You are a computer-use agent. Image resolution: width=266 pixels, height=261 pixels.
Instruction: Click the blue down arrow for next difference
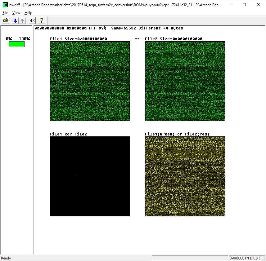click(x=15, y=21)
